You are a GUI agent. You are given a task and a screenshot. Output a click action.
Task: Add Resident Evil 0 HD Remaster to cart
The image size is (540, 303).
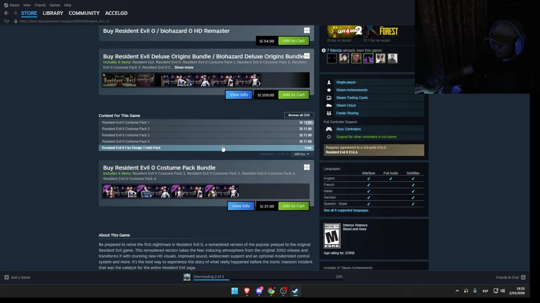[x=293, y=41]
